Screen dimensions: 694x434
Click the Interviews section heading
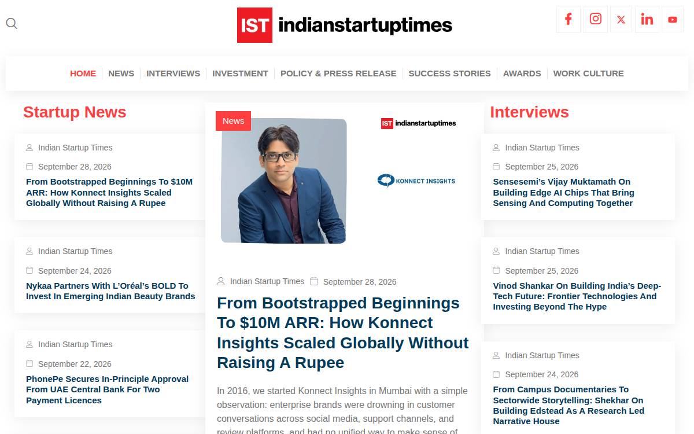tap(530, 112)
